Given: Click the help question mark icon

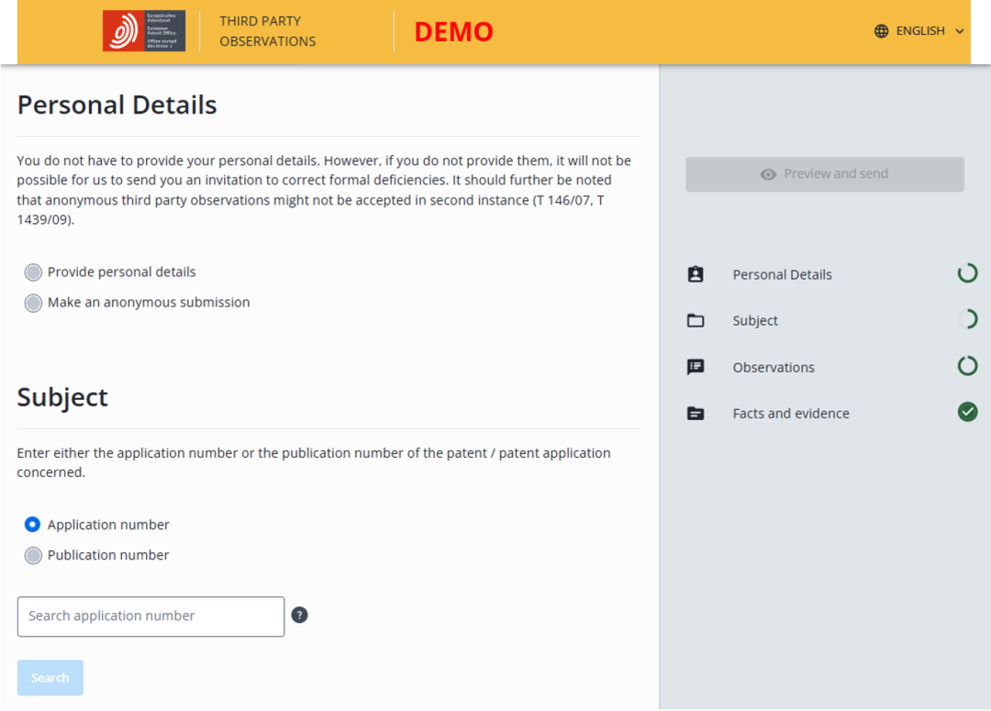Looking at the screenshot, I should (299, 615).
